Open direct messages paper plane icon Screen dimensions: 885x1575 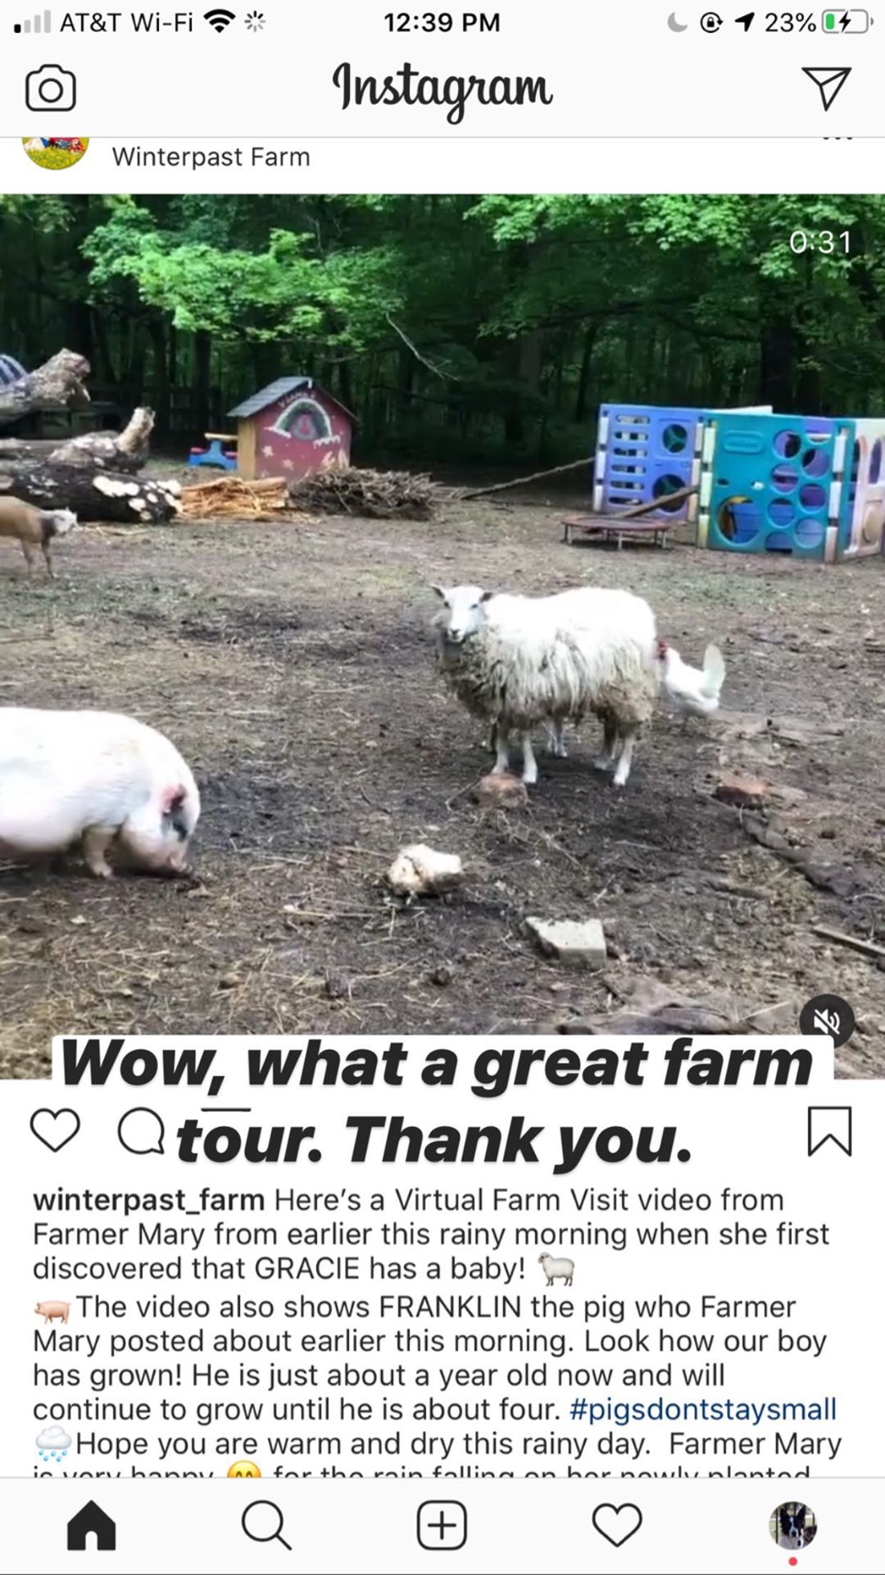(826, 88)
